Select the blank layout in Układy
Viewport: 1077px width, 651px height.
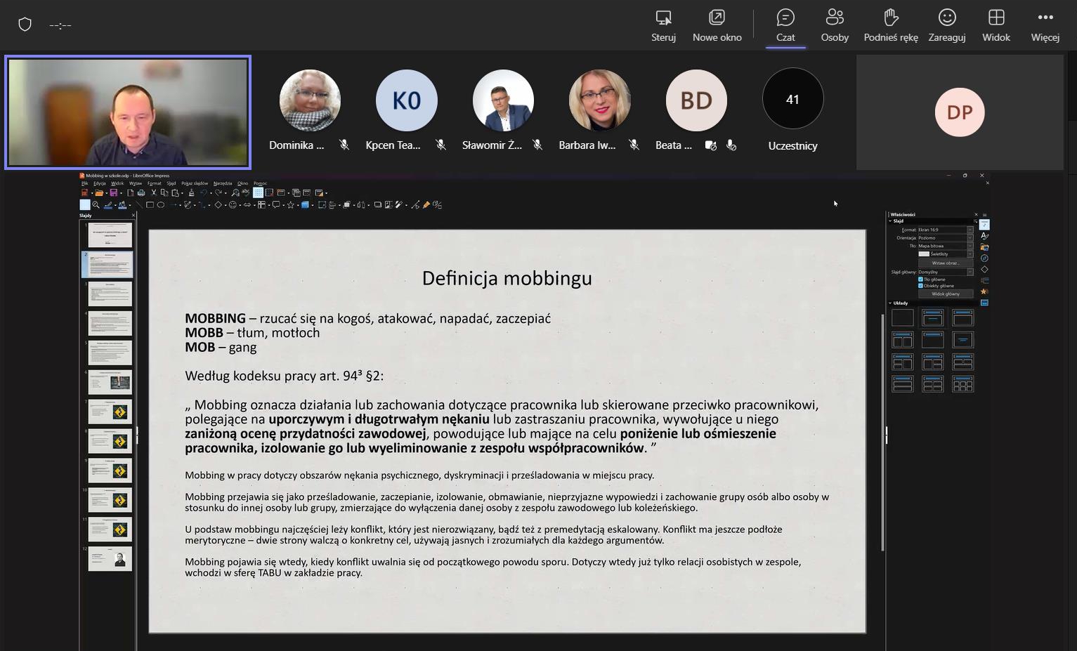point(902,317)
